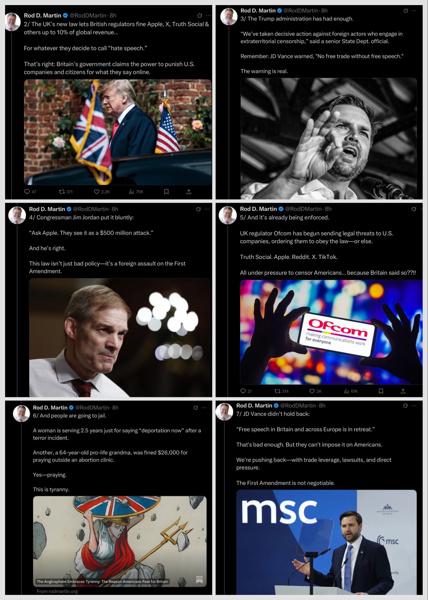Open @RodDMartin handle on tweet 4/
This screenshot has height=600, width=428.
click(x=91, y=209)
